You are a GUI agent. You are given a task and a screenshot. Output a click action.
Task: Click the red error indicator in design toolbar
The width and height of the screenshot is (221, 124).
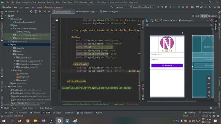211,20
